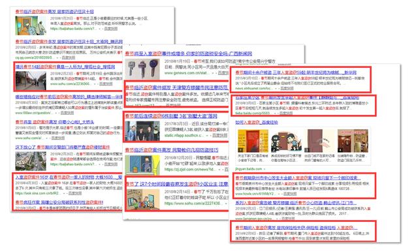Open the masked burglar cartoon image numbered 2

click(x=286, y=141)
